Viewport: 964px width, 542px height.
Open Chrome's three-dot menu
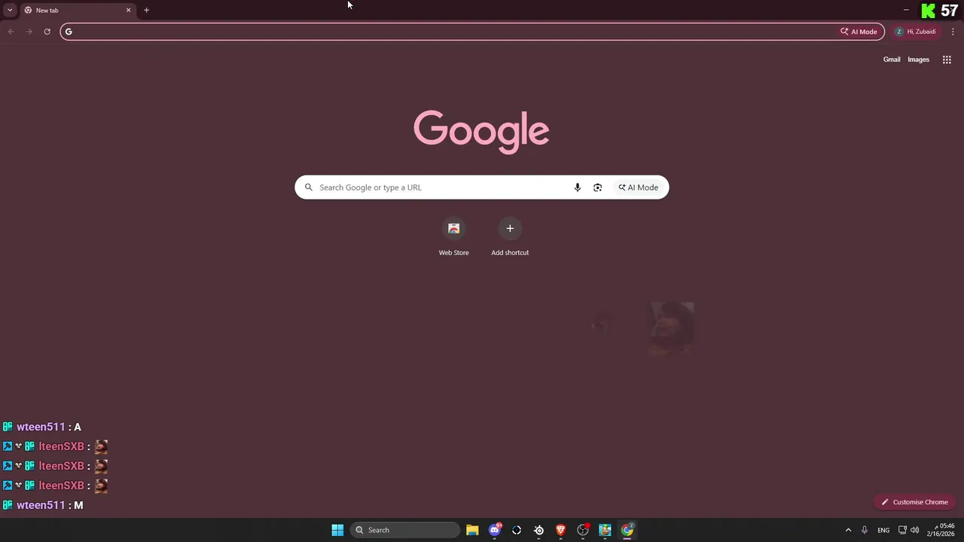coord(953,32)
